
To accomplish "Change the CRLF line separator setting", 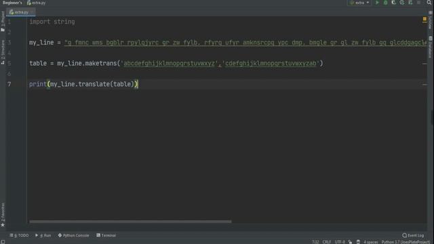I will pyautogui.click(x=327, y=242).
